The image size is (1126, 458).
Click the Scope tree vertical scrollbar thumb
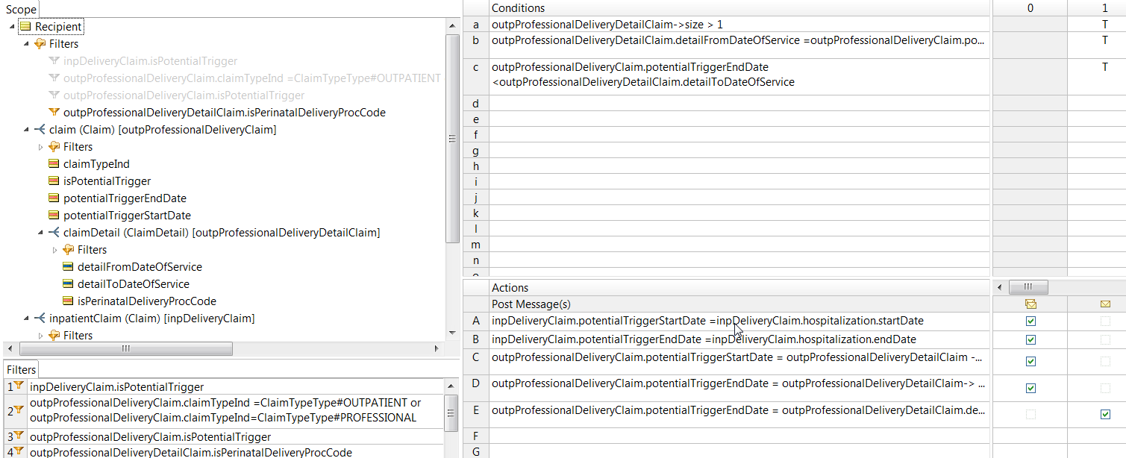(452, 138)
